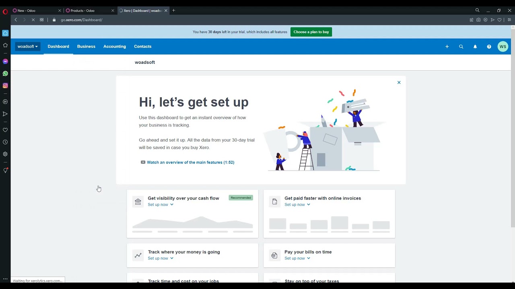
Task: Open the Contacts menu
Action: click(x=143, y=47)
